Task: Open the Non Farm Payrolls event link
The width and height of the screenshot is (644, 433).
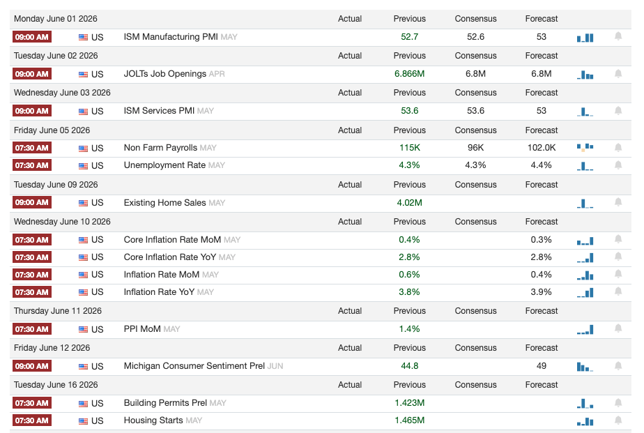Action: [x=160, y=148]
